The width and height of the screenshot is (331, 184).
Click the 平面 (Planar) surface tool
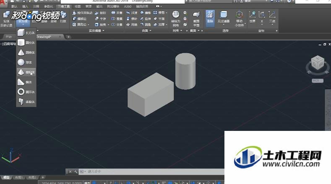(159, 19)
